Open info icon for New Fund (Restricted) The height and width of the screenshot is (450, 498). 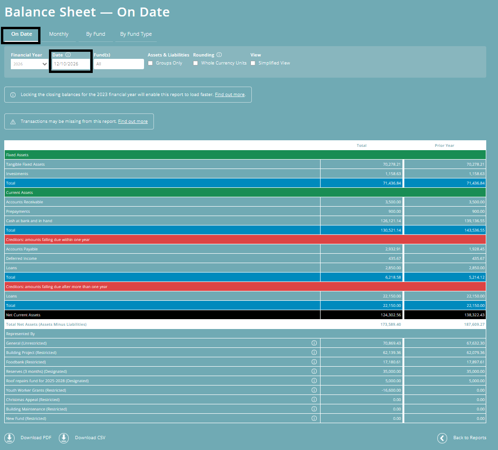pos(314,418)
